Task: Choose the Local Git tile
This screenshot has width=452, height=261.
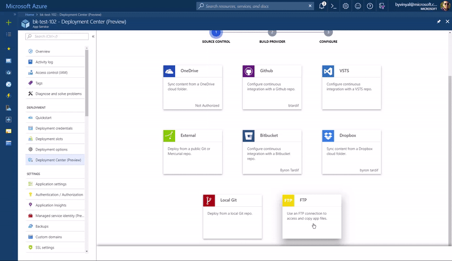Action: pyautogui.click(x=232, y=216)
